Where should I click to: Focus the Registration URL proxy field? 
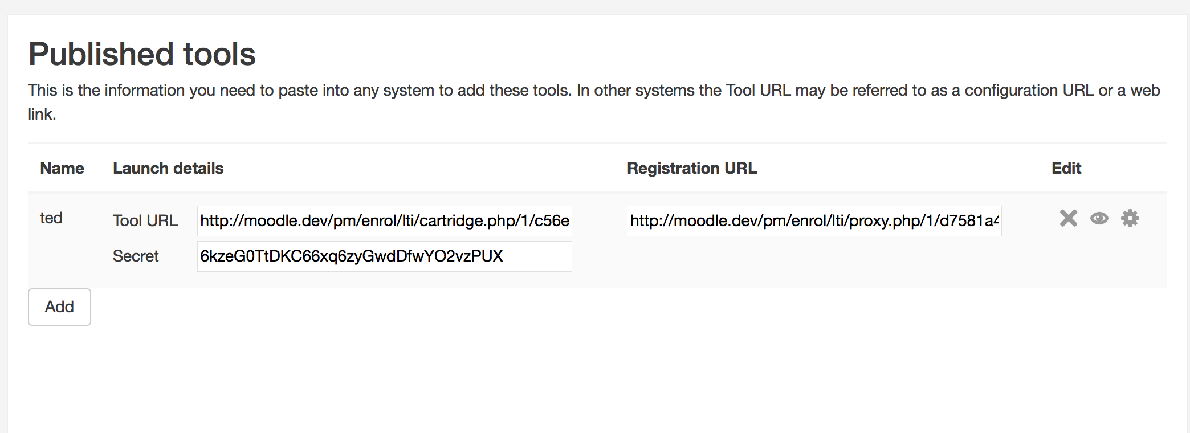814,221
